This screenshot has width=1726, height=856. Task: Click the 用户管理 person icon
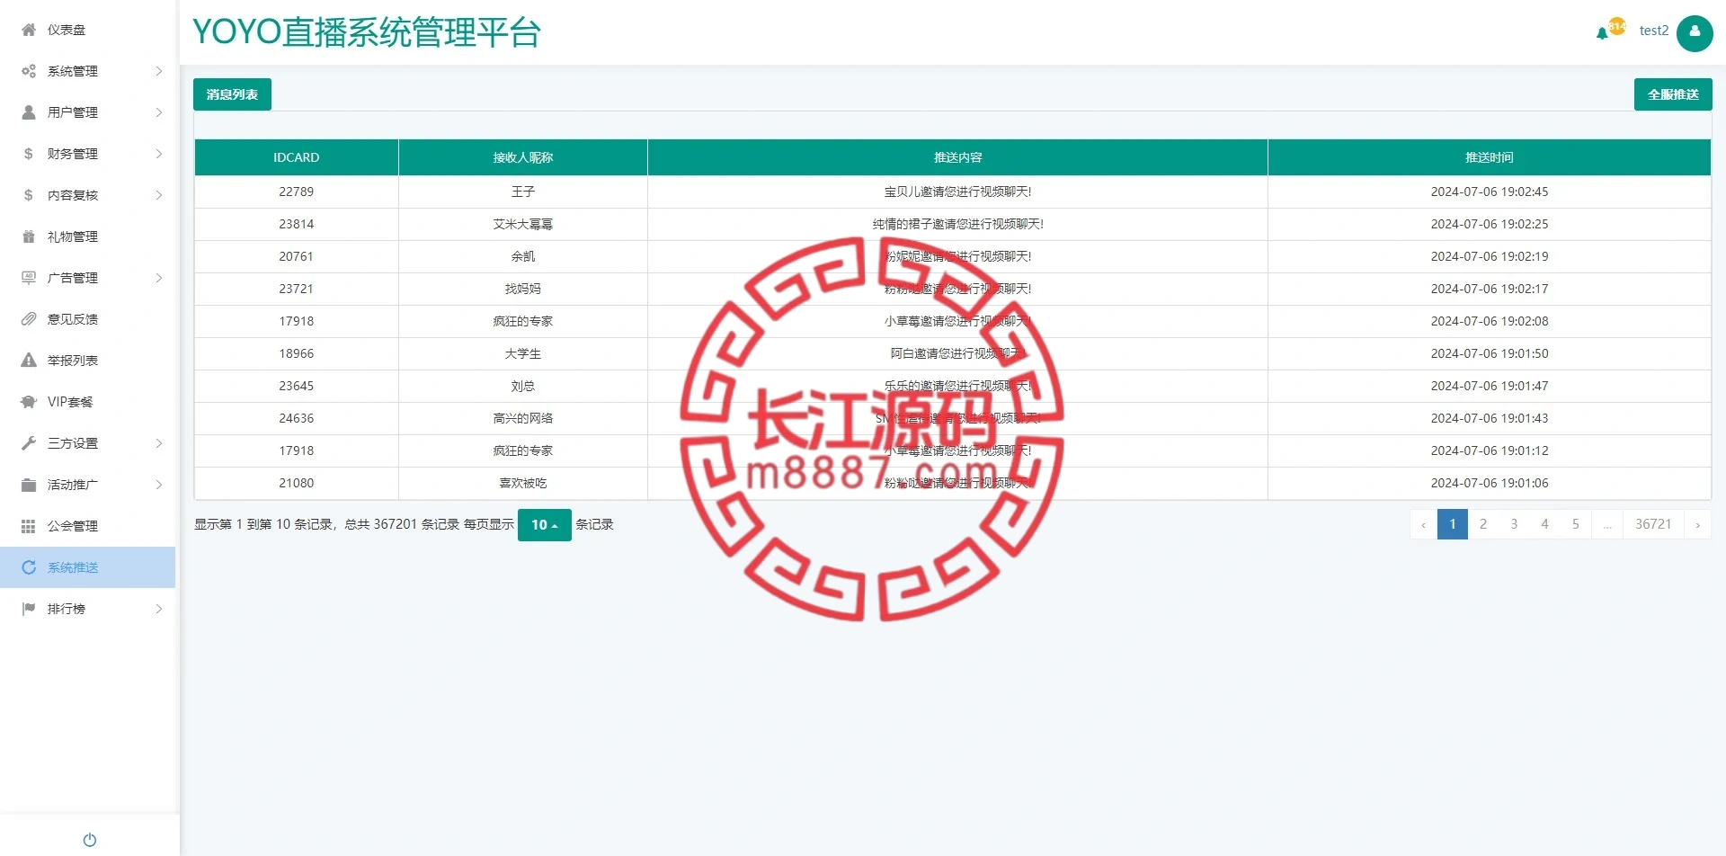pyautogui.click(x=29, y=112)
